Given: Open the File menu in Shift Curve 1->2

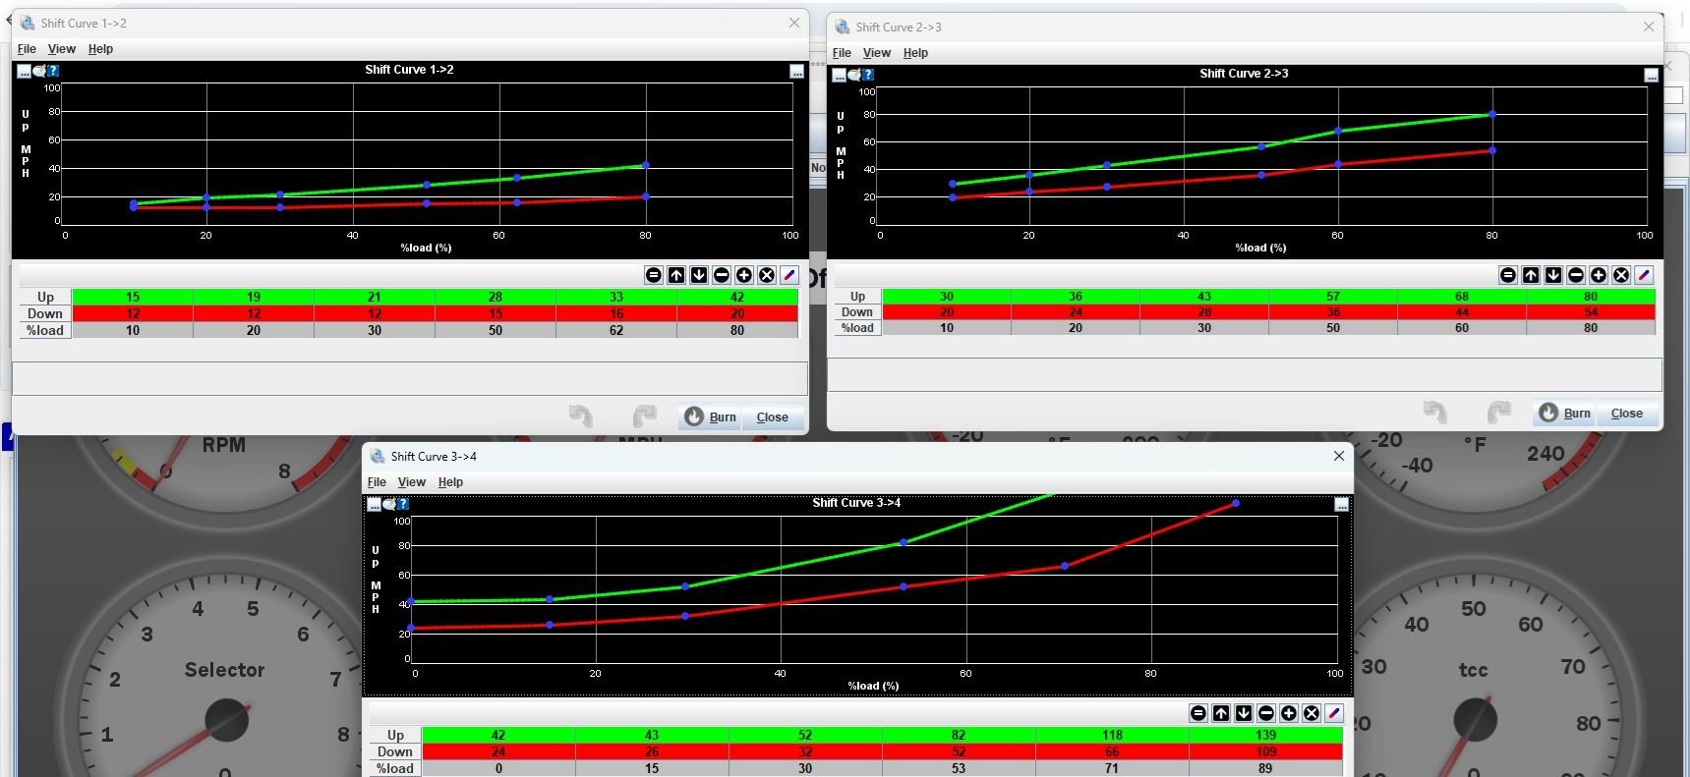Looking at the screenshot, I should (x=27, y=49).
